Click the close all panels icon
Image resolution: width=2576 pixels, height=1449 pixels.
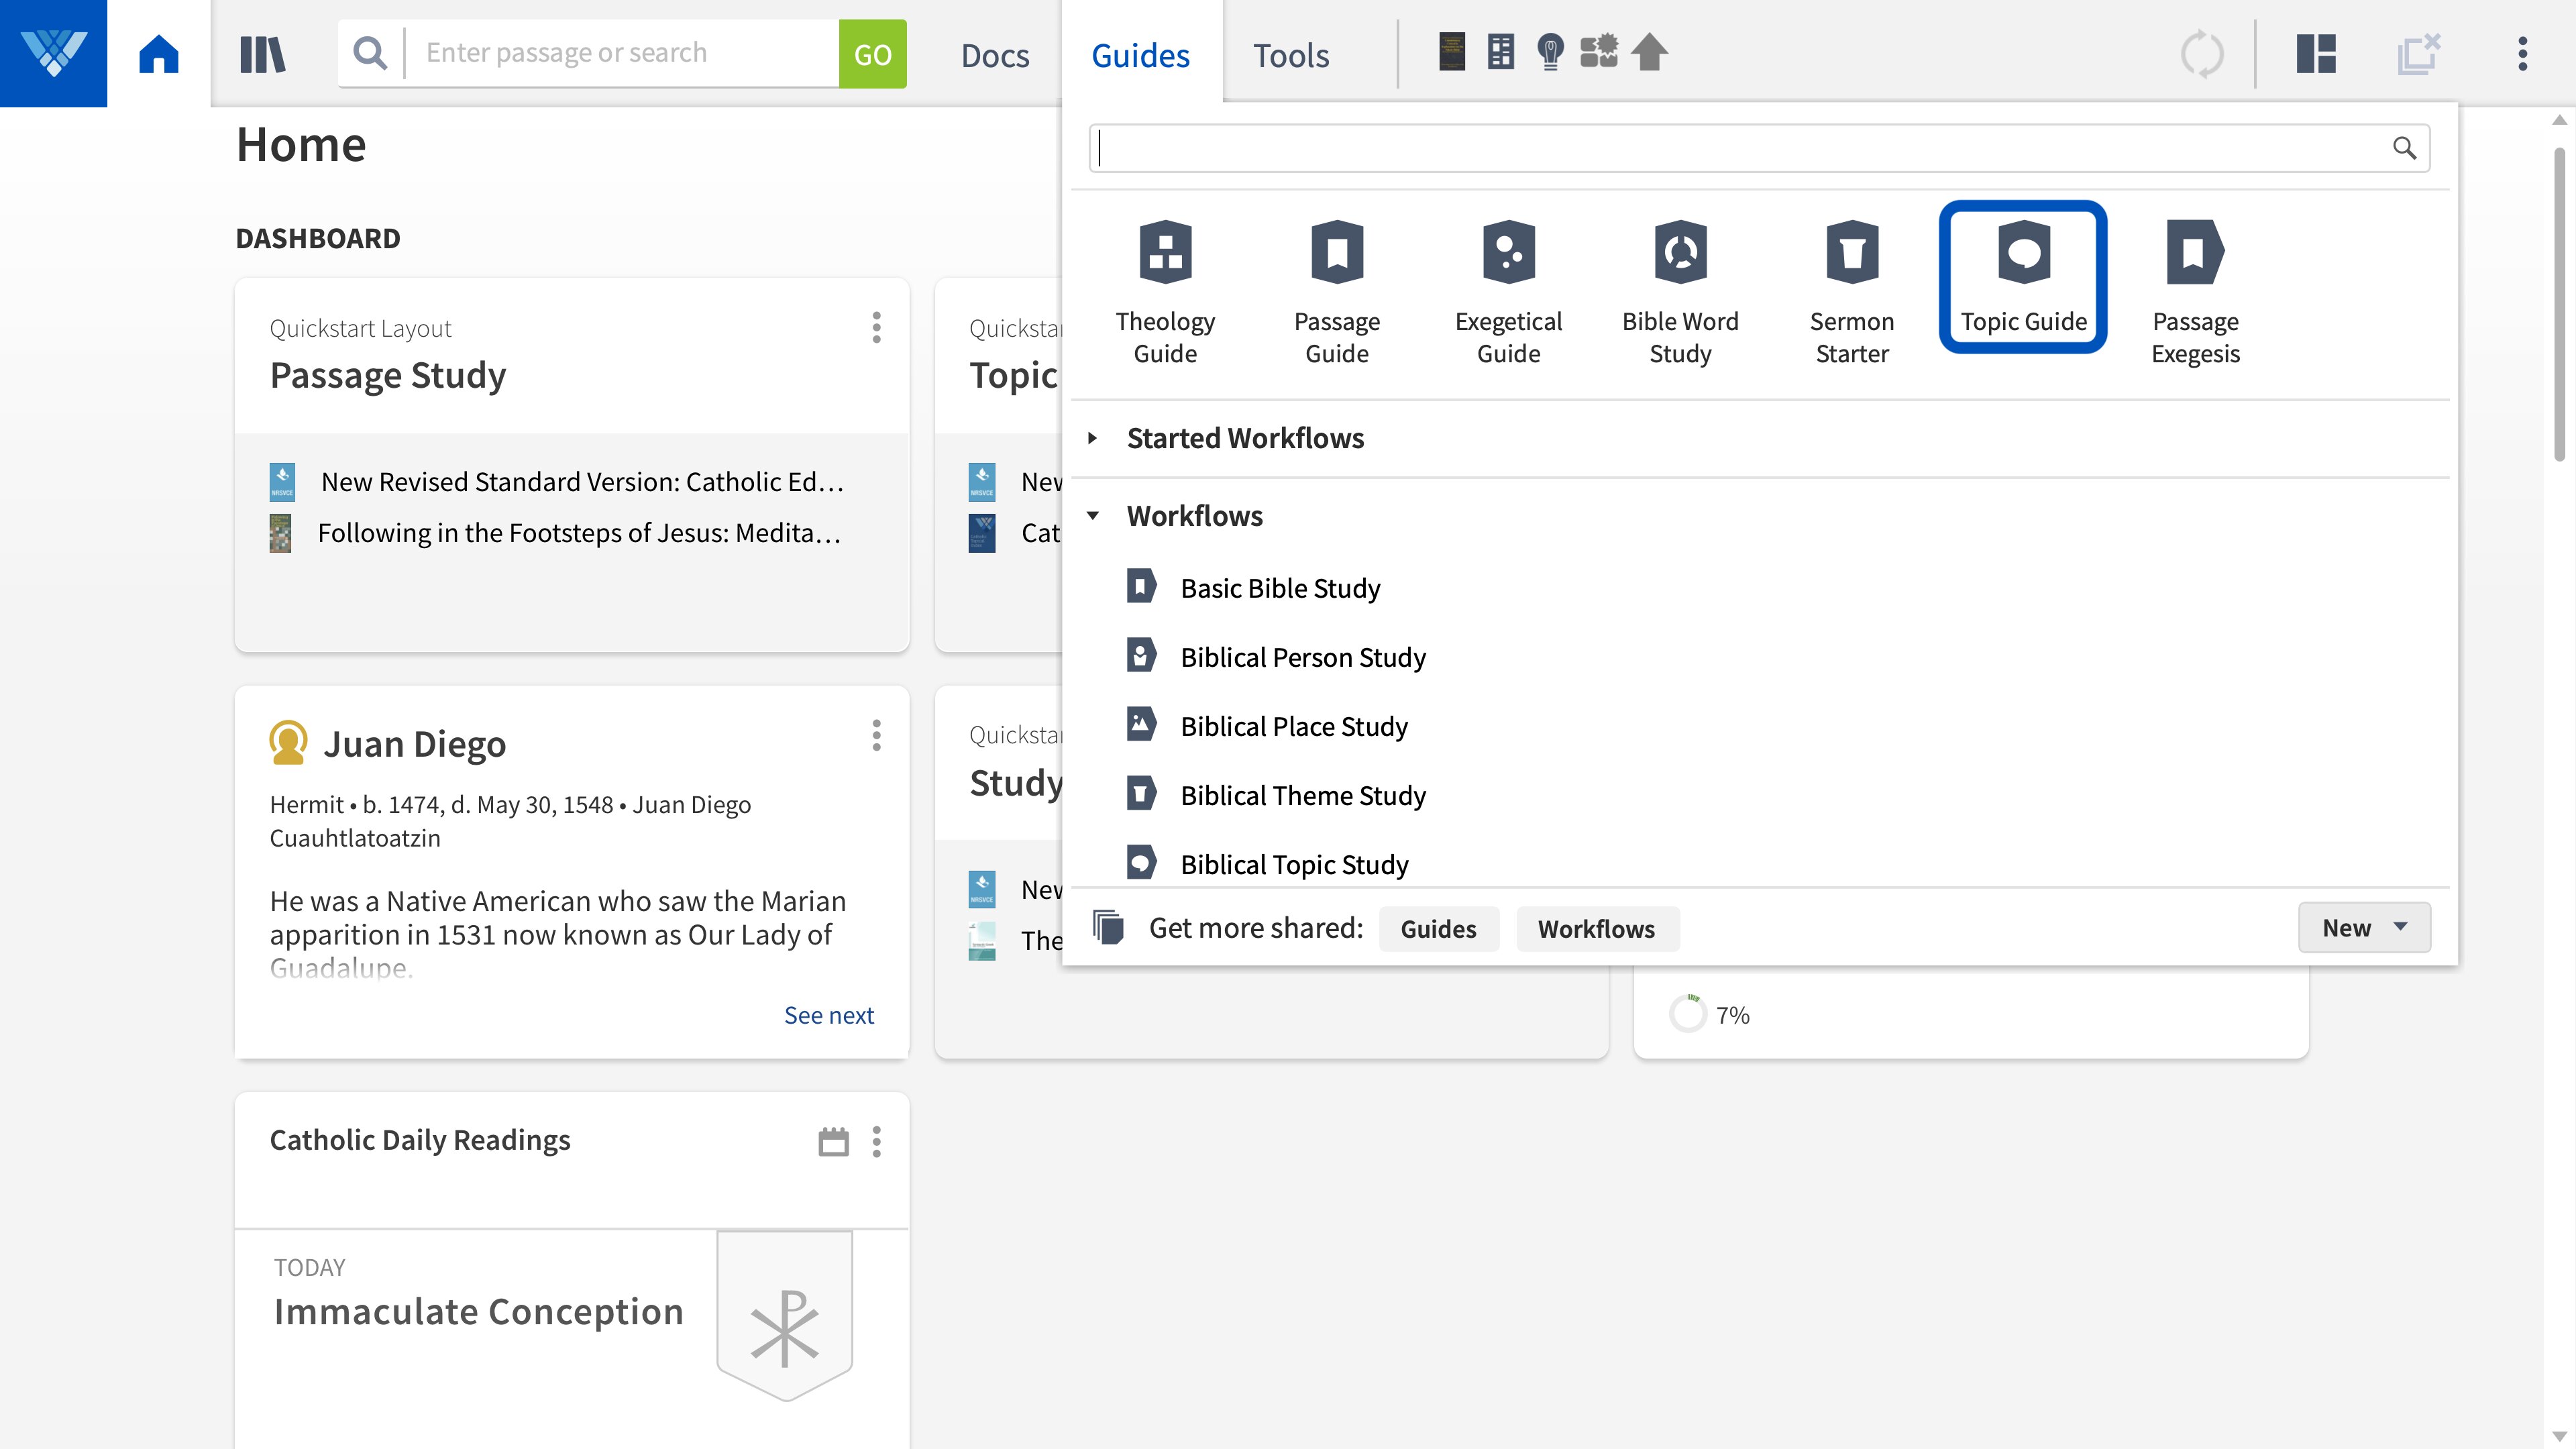2419,54
